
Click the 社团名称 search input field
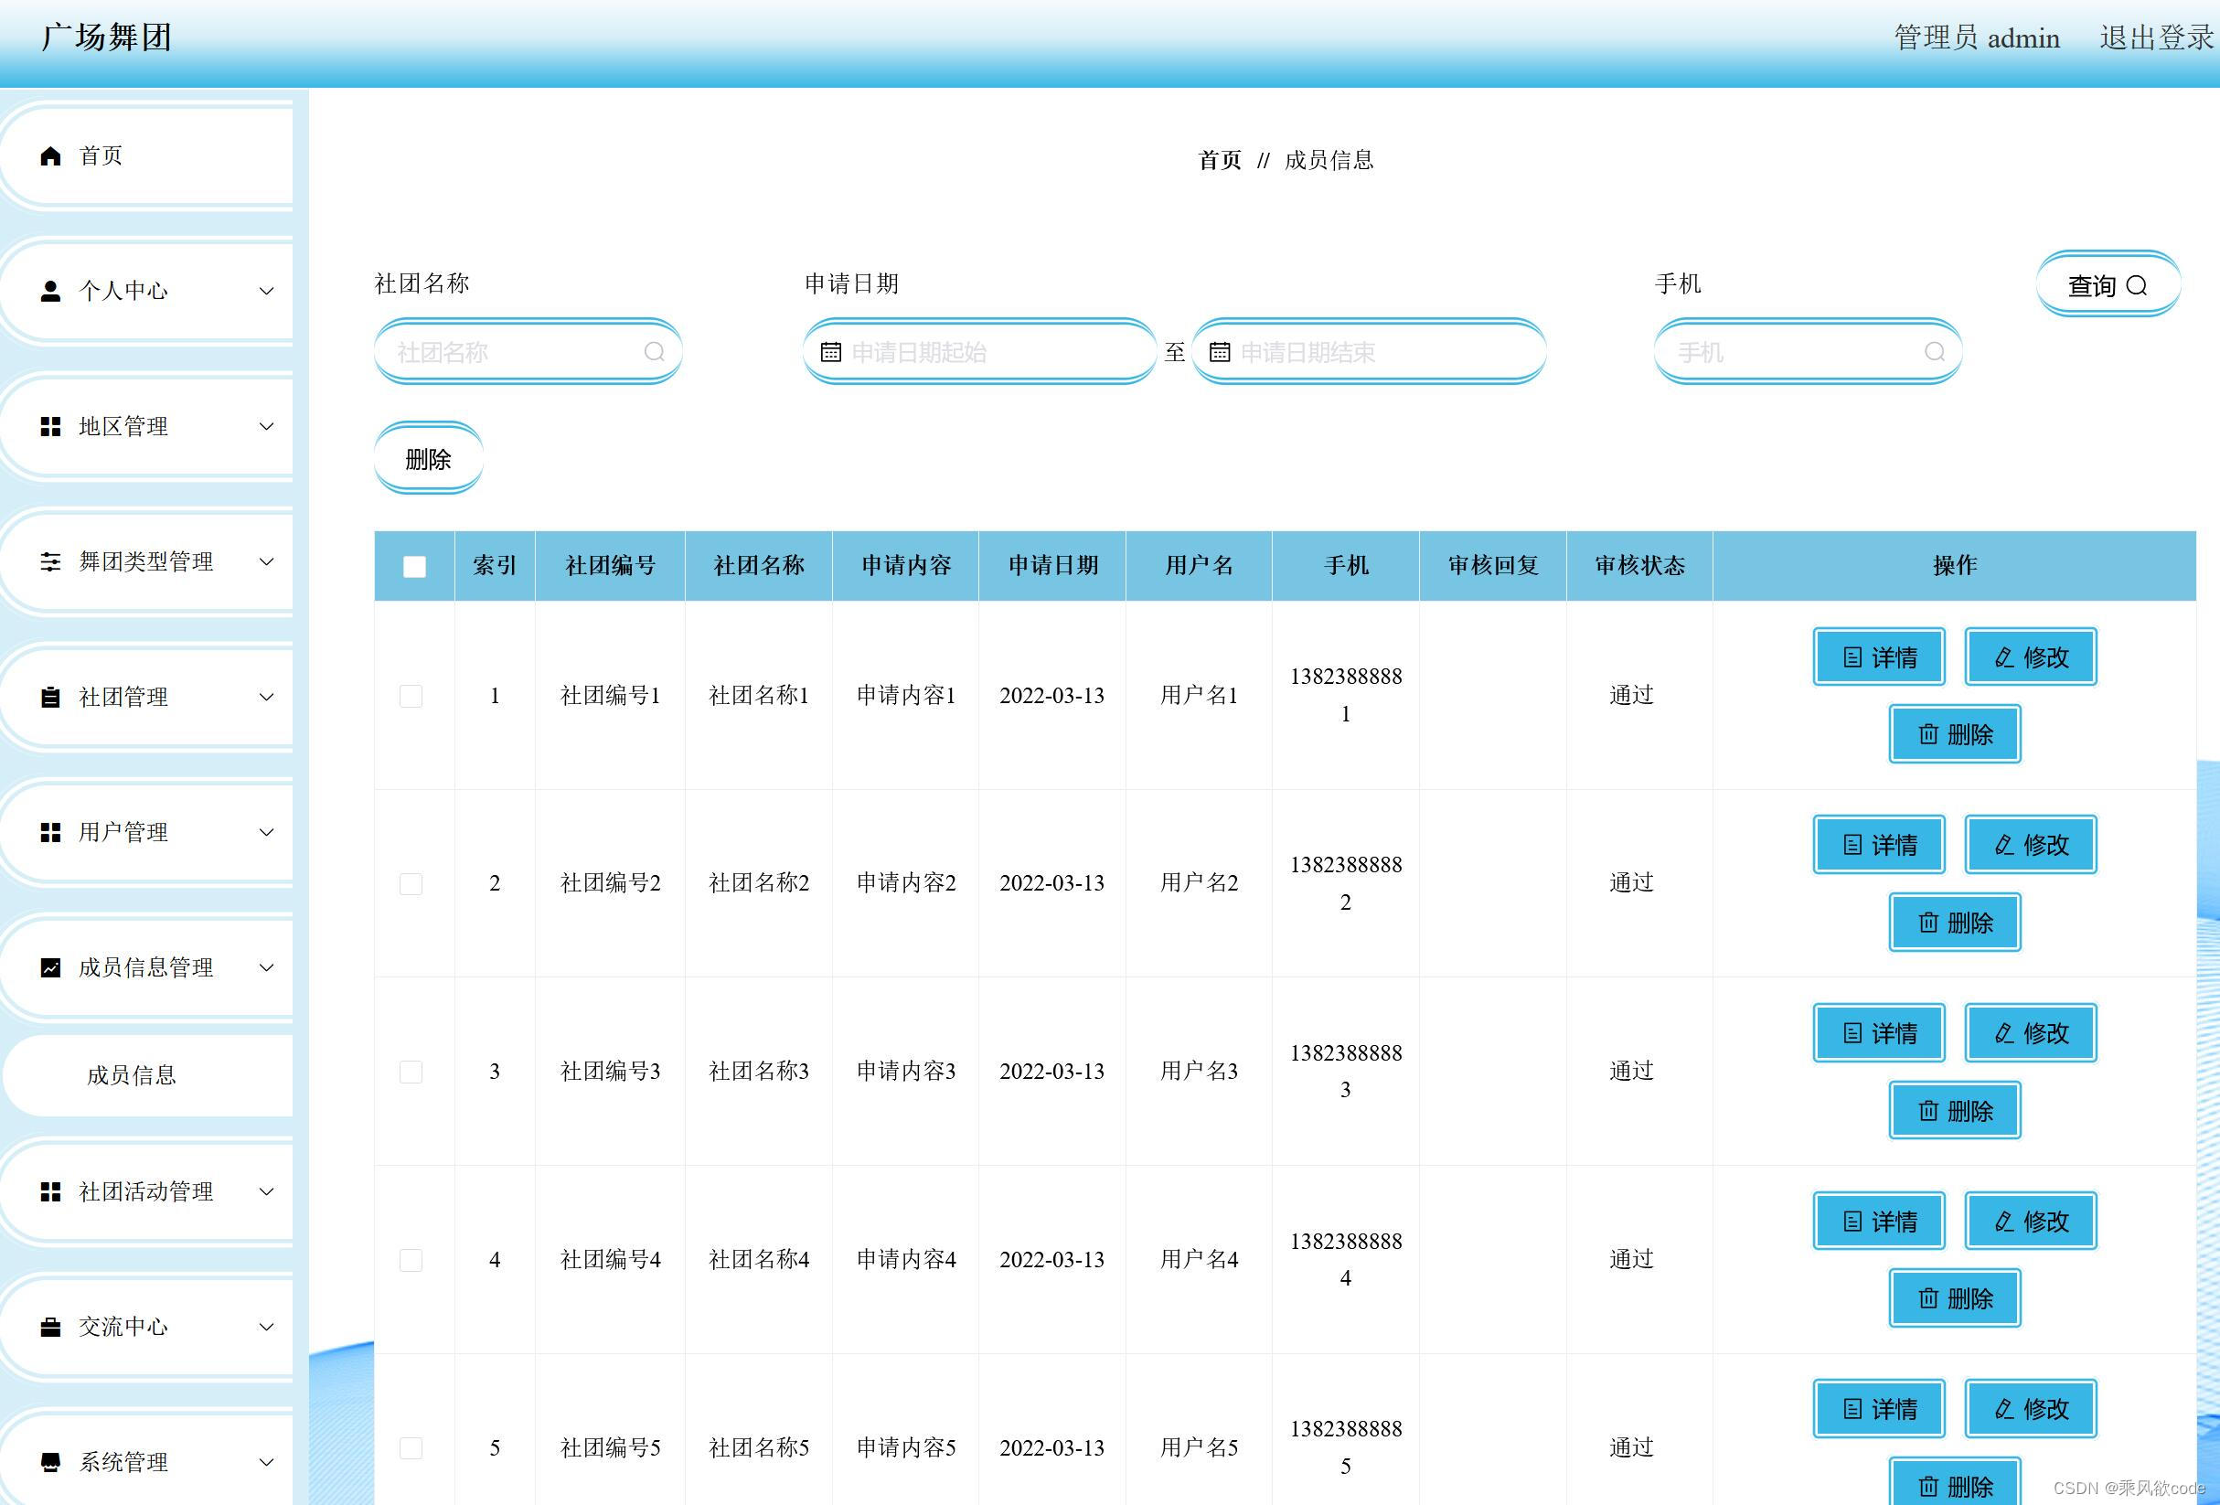pyautogui.click(x=516, y=353)
